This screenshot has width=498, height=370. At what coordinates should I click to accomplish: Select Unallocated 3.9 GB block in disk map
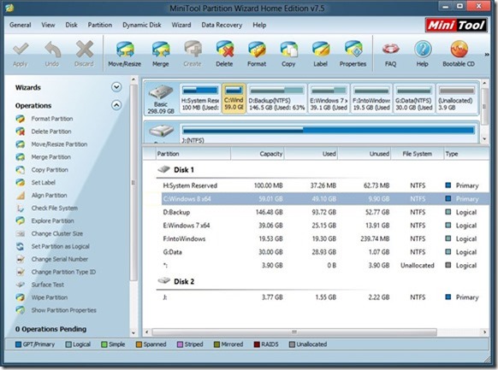click(x=457, y=98)
